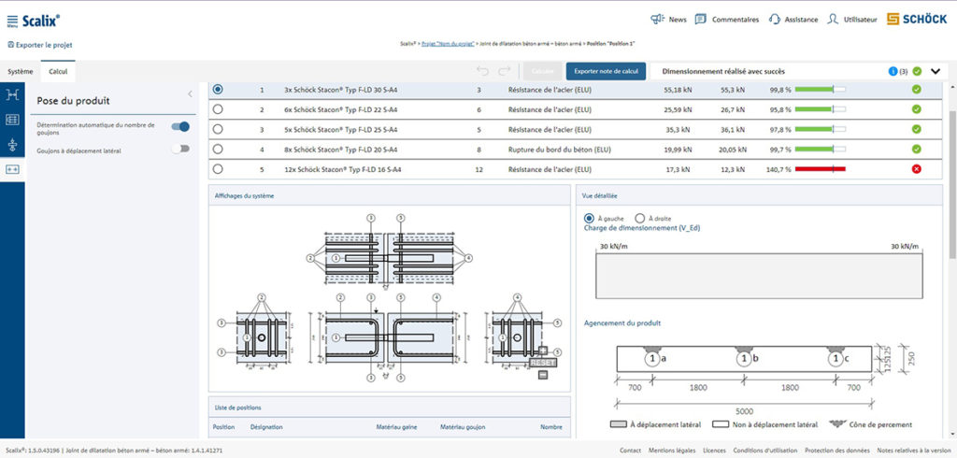Click dowel marker 1 b in arrangement
The image size is (957, 458).
tap(743, 359)
